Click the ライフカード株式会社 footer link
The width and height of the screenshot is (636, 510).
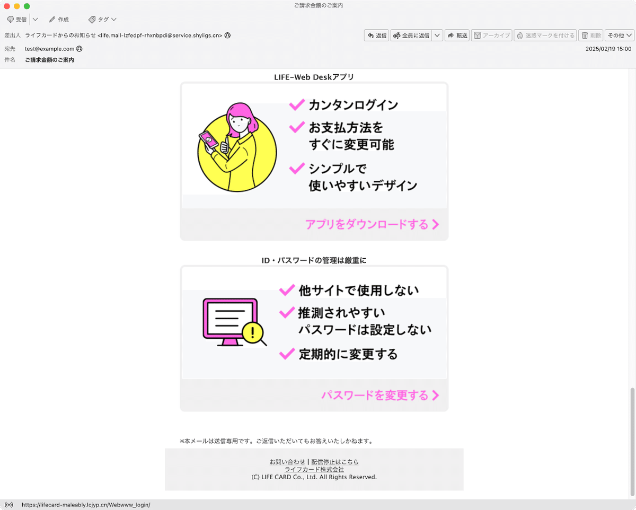click(x=314, y=470)
